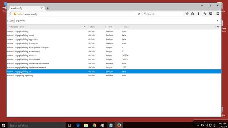Click the Firefox identity icon in address bar
Screen dimensions: 228x128
tap(18, 14)
